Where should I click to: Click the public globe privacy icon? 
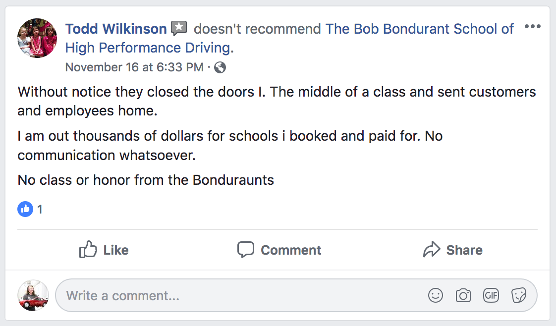tap(220, 67)
